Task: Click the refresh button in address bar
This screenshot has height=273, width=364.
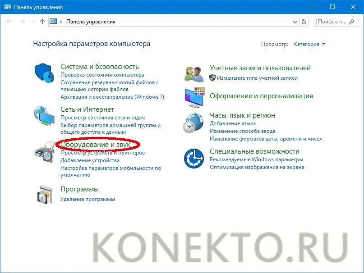Action: pos(304,22)
